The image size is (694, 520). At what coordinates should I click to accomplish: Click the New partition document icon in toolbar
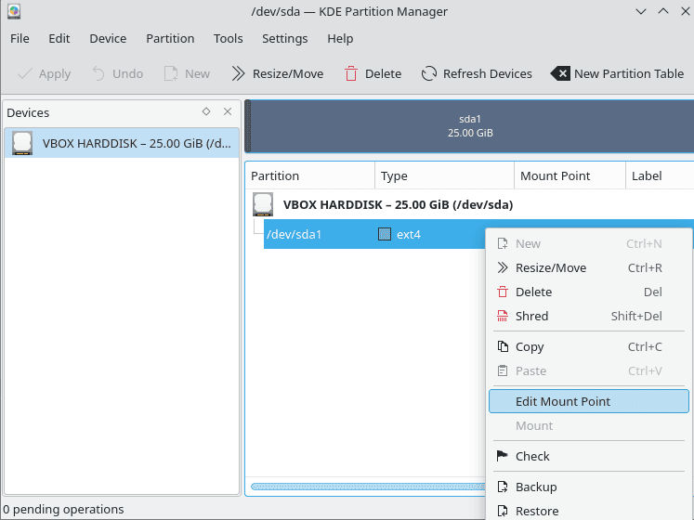coord(171,73)
